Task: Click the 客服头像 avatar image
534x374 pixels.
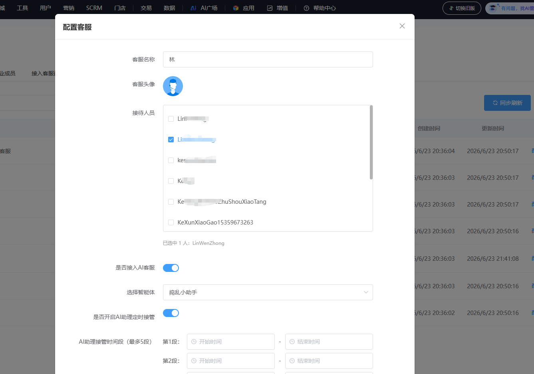Action: (x=173, y=86)
